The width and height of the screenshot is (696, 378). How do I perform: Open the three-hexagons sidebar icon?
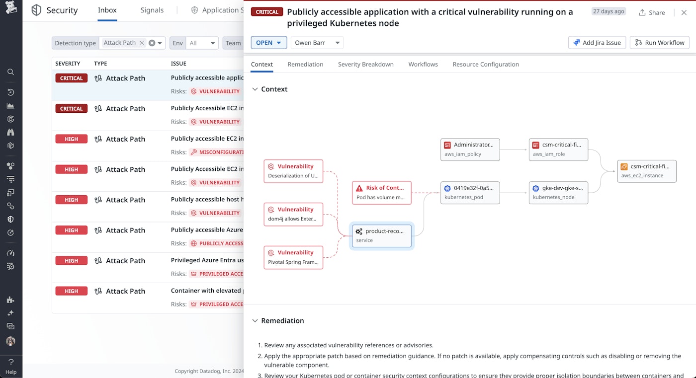[10, 166]
